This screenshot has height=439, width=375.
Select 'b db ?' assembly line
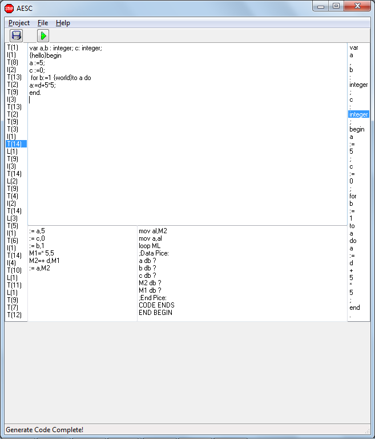[147, 268]
